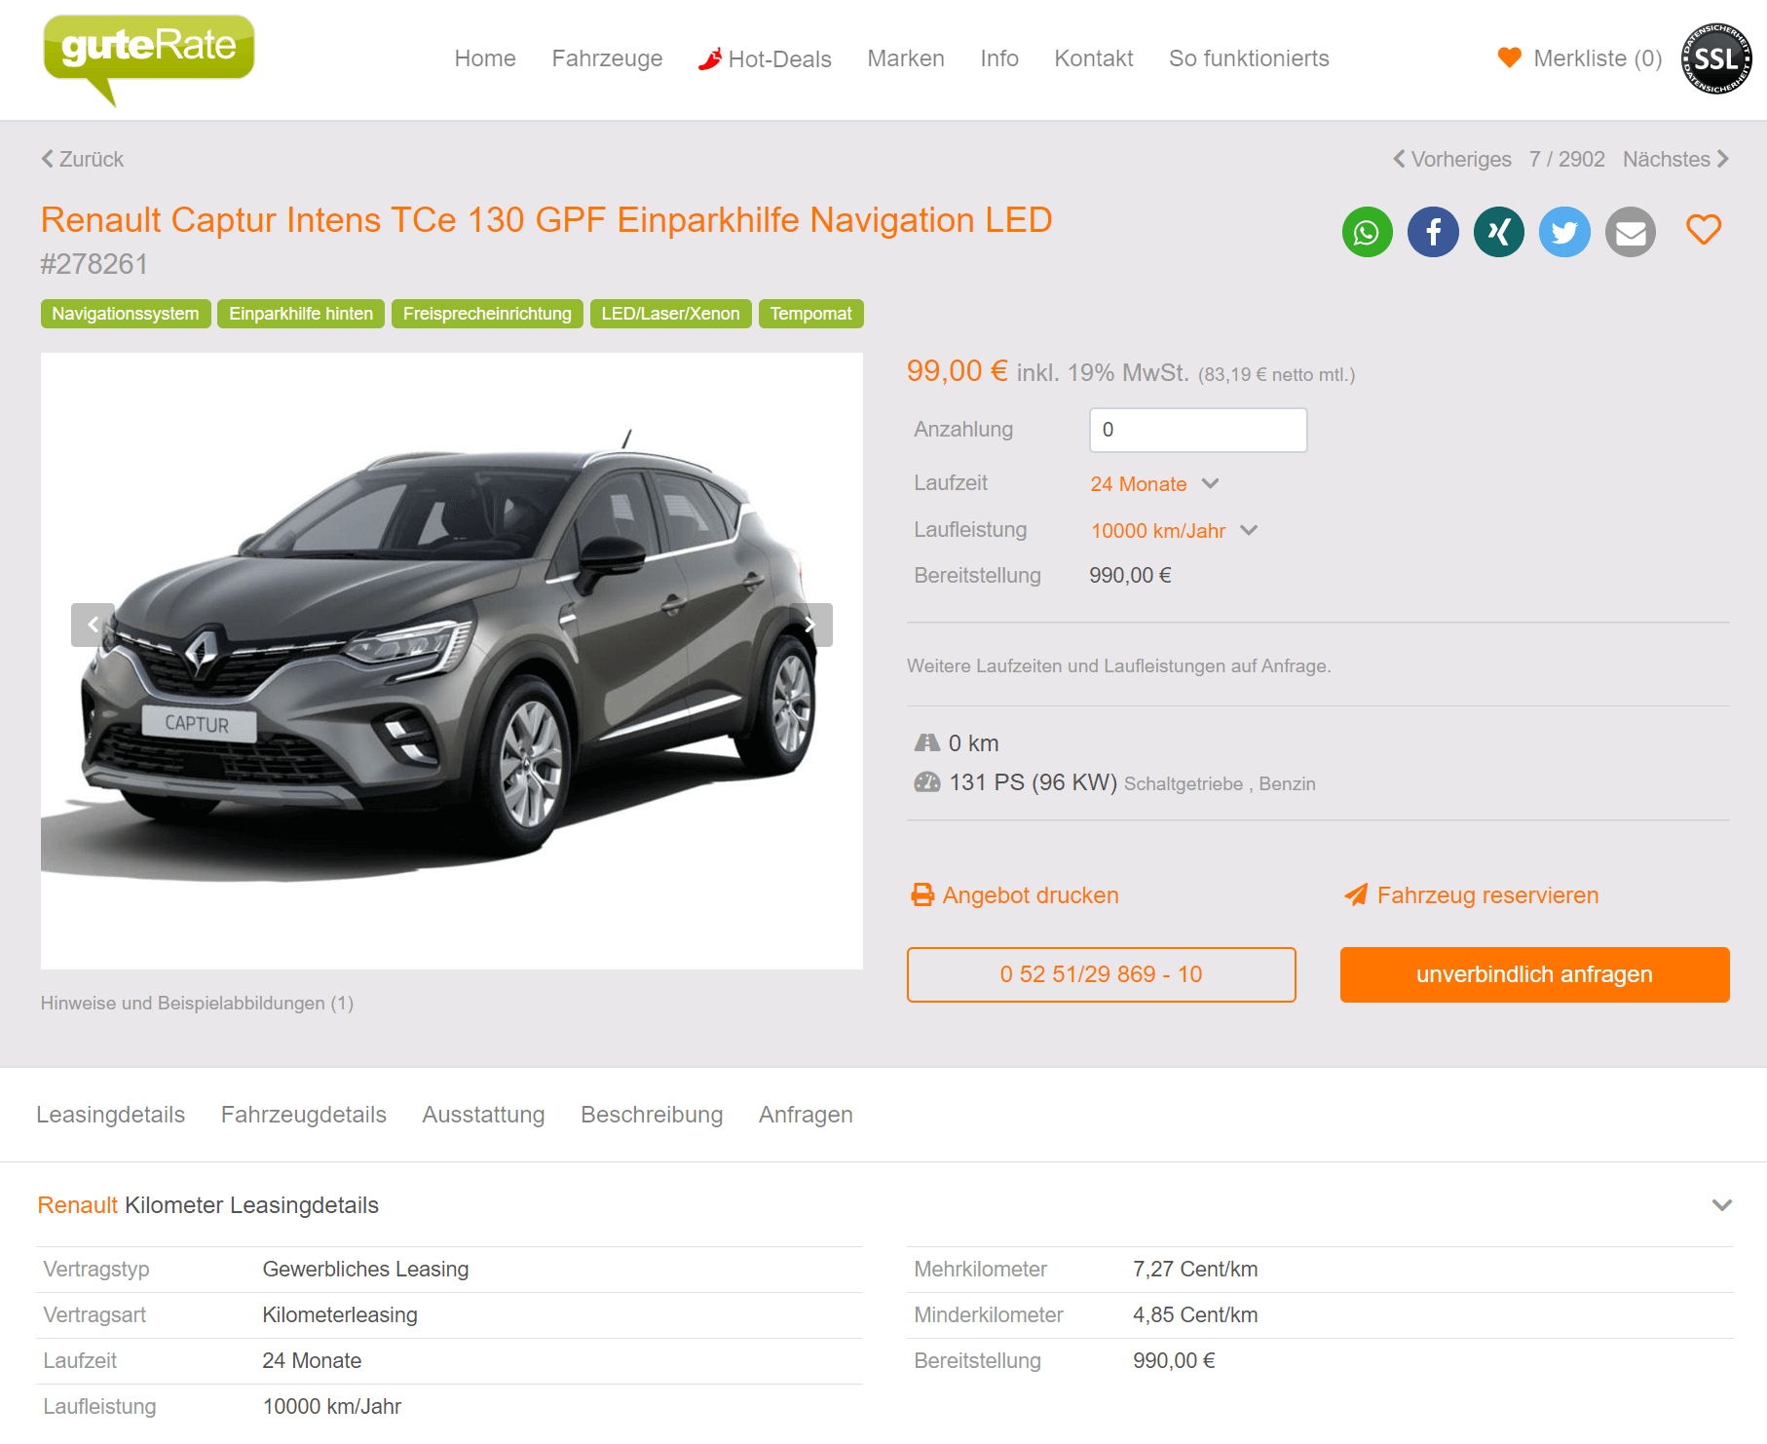Viewport: 1767px width, 1444px height.
Task: Open Info in the navigation
Action: click(999, 58)
